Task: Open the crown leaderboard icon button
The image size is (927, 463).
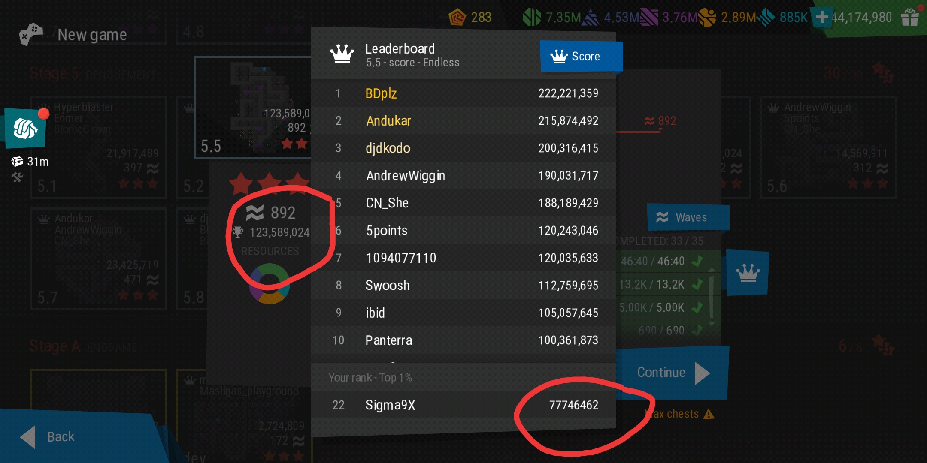Action: tap(748, 273)
